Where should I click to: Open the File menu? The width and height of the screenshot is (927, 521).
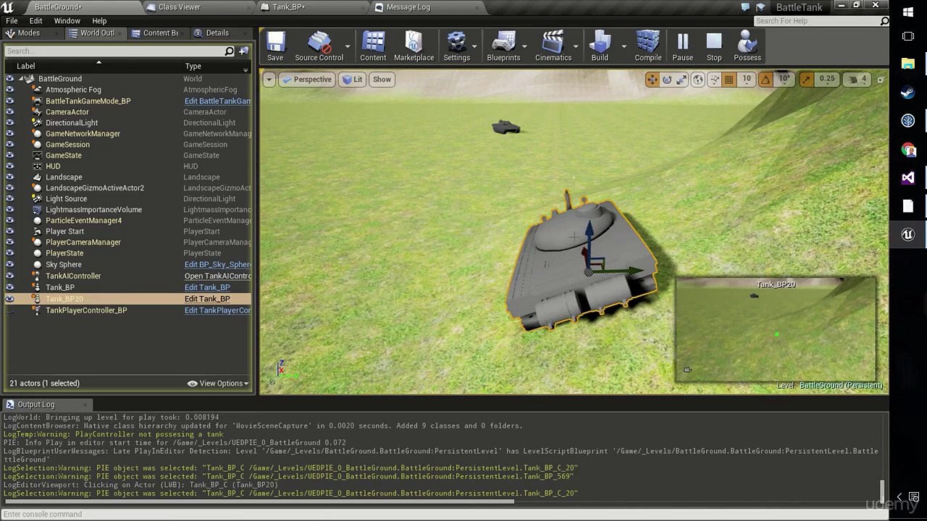pos(12,21)
